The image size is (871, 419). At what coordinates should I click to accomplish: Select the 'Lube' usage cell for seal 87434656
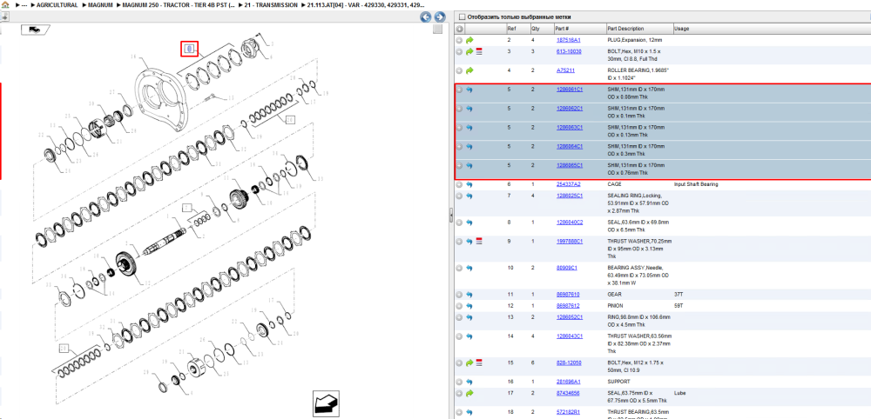(680, 393)
